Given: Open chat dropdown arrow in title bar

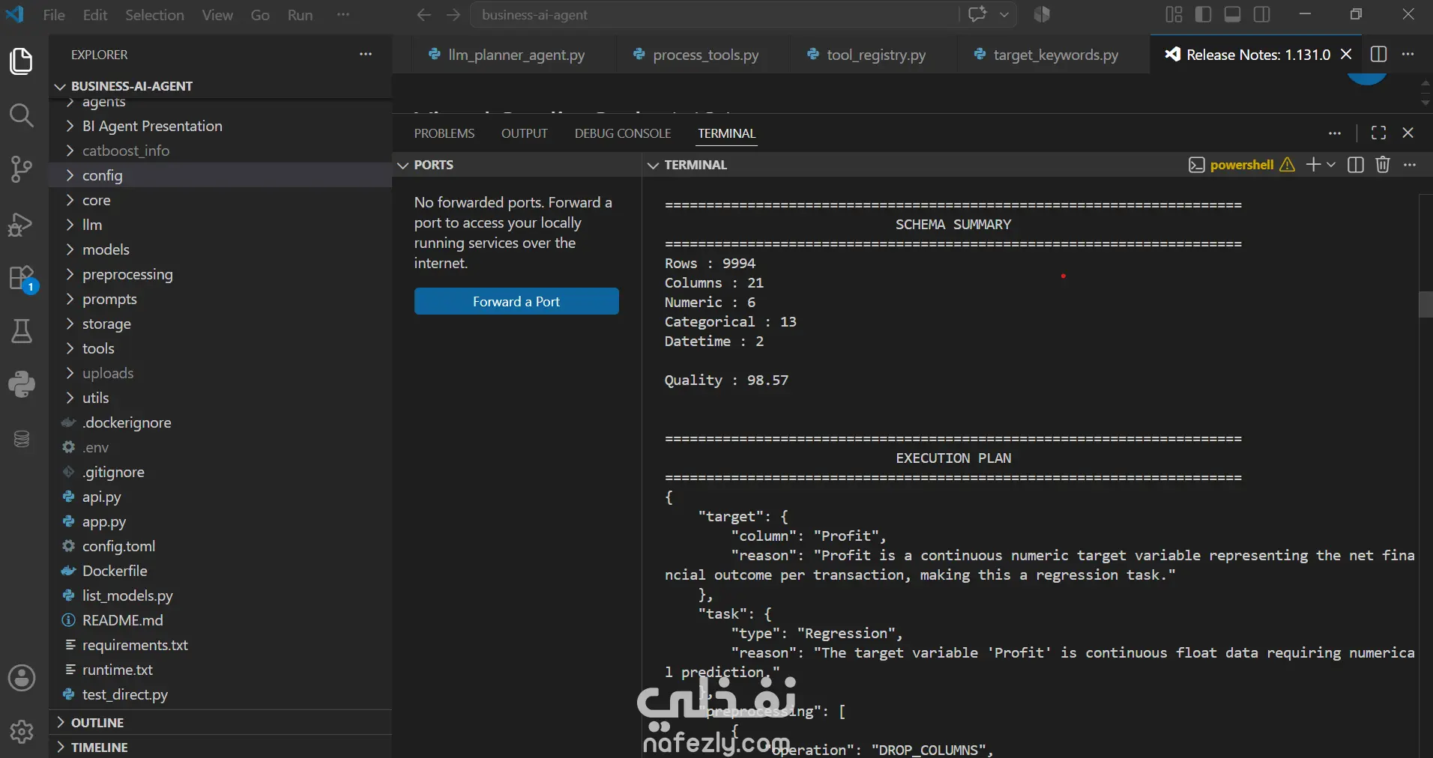Looking at the screenshot, I should [1004, 14].
